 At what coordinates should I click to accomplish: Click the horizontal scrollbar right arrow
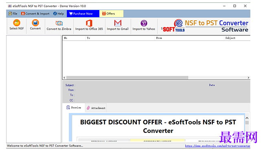[x=248, y=78]
